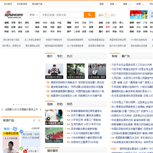Click the green 答 answer bubble icon
Screen dimensions: 153x153
(21, 148)
